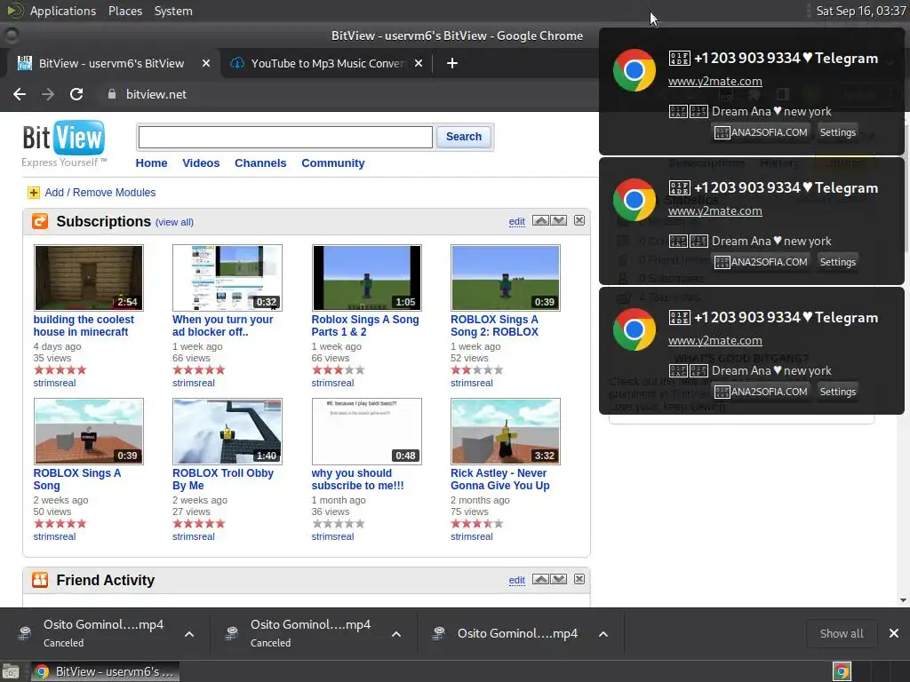This screenshot has height=682, width=910.
Task: Click edit link in Subscriptions header
Action: click(516, 221)
